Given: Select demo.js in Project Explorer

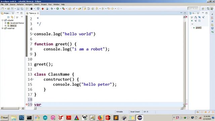Looking at the screenshot, I should click(x=13, y=26).
